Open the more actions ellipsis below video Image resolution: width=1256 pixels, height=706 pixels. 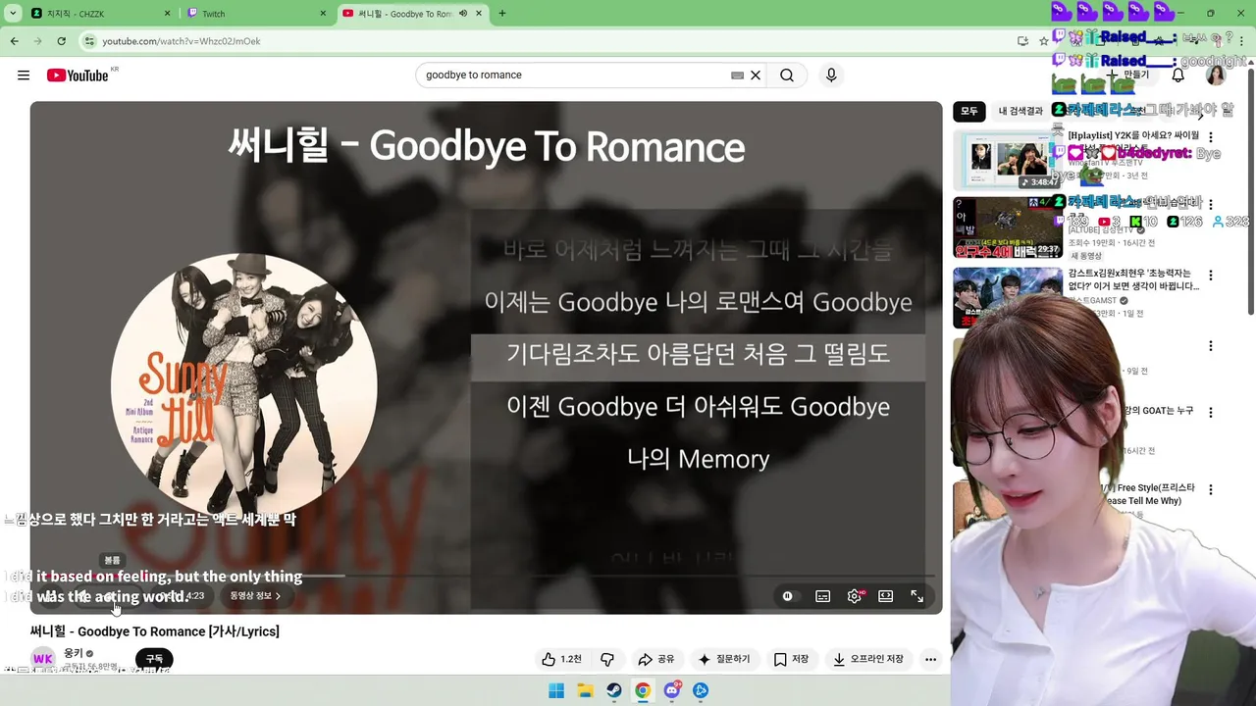point(930,659)
